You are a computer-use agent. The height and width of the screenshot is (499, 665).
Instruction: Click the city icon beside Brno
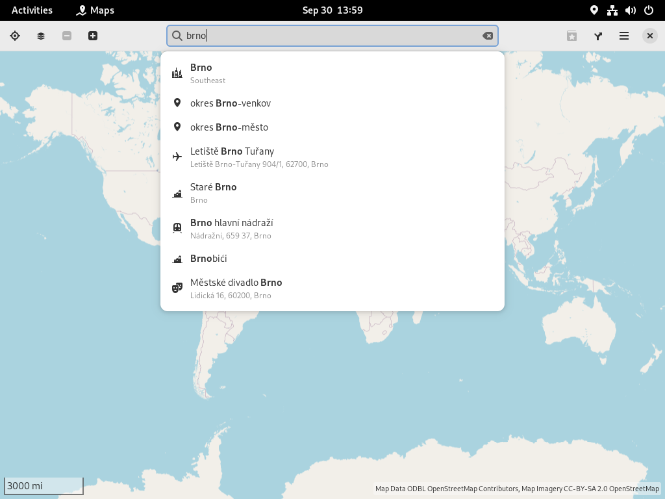click(x=177, y=73)
